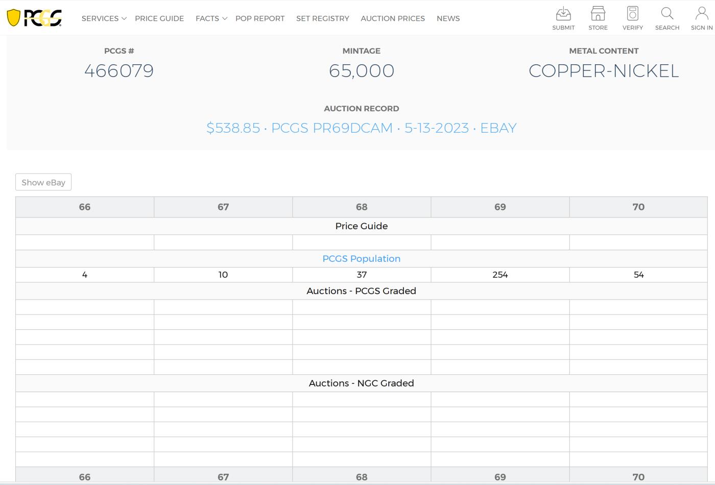The width and height of the screenshot is (715, 485).
Task: Open Set Registry from navigation
Action: coord(323,18)
